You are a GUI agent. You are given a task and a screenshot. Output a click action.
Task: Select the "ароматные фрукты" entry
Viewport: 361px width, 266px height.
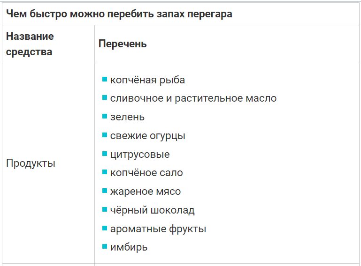[x=158, y=229]
